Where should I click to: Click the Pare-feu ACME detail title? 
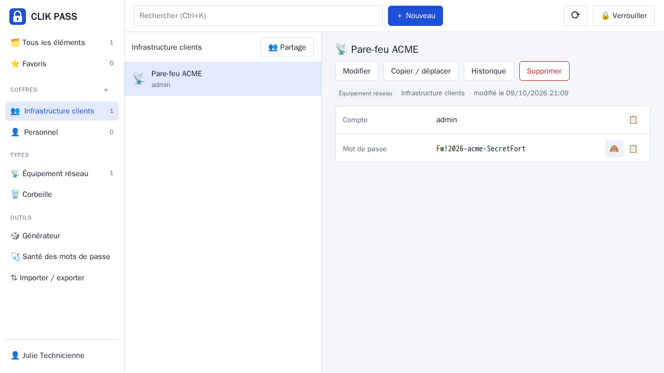384,49
